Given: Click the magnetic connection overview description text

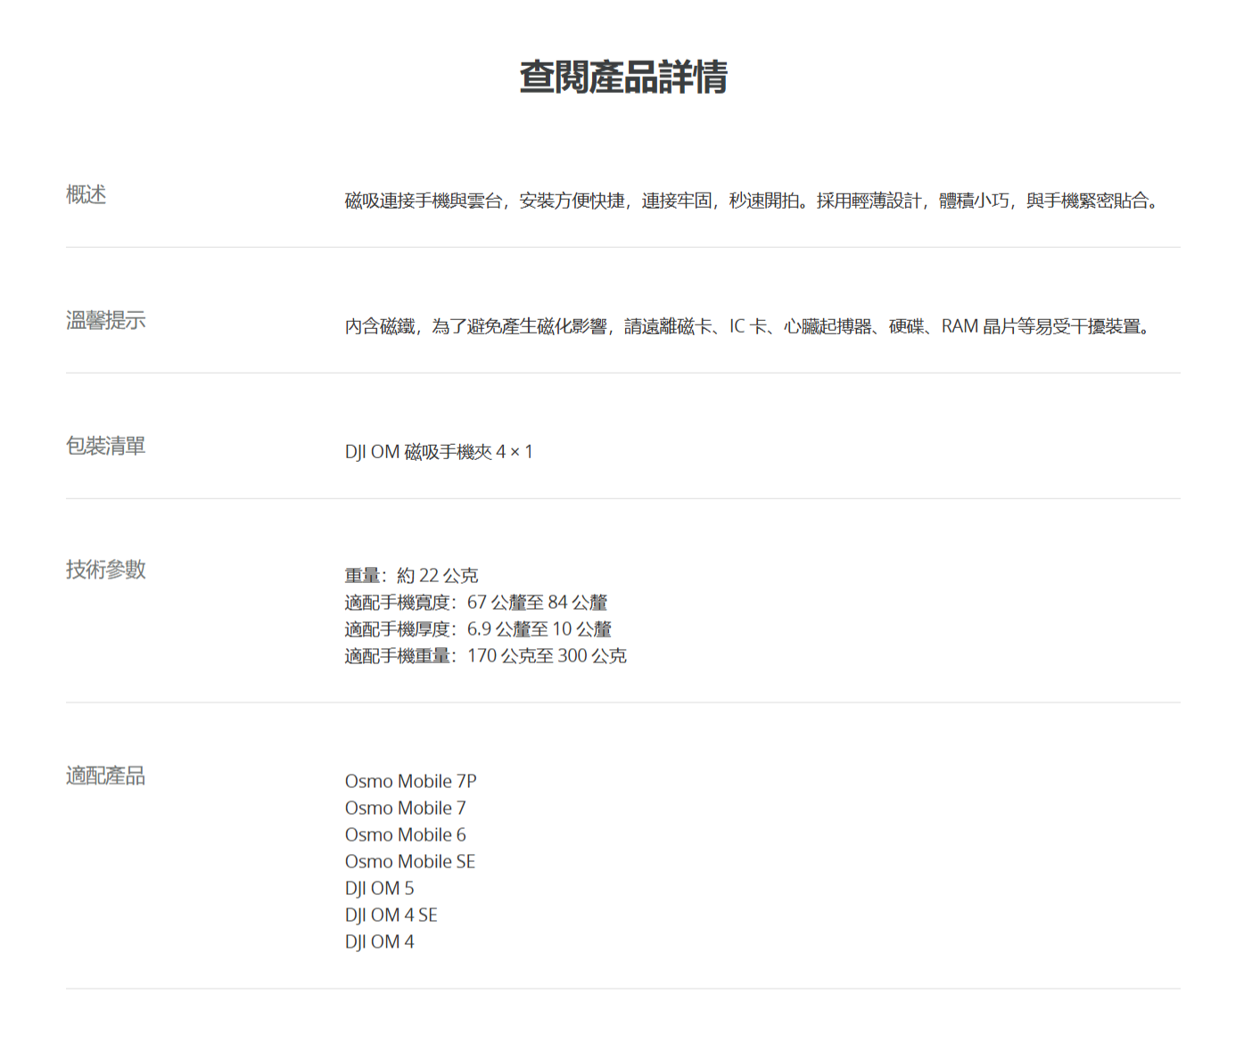Looking at the screenshot, I should point(754,201).
